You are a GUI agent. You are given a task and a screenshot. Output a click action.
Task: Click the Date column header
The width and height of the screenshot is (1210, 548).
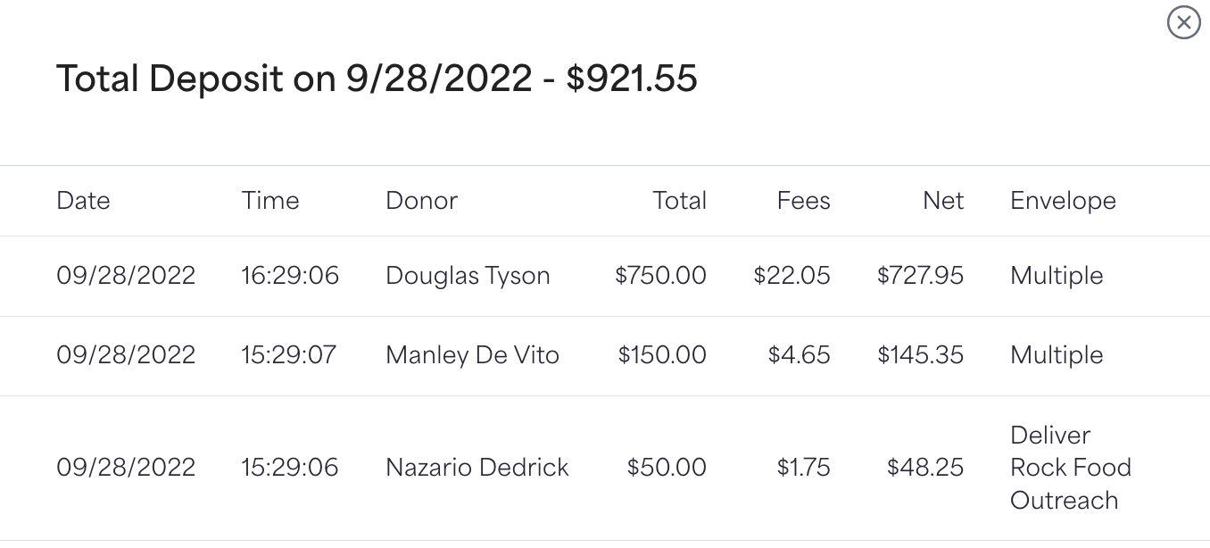tap(83, 201)
